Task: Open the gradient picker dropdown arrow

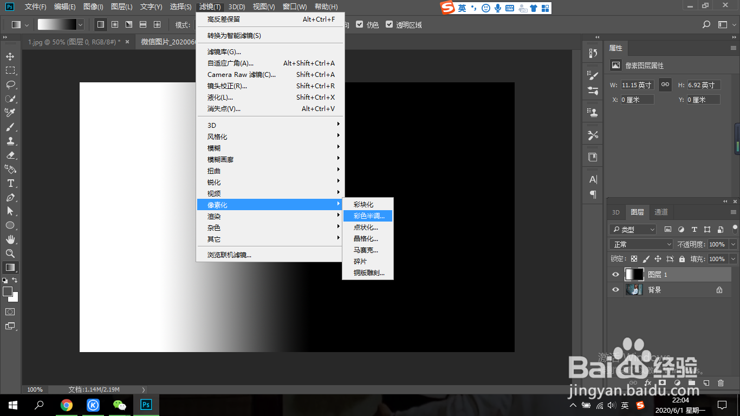Action: click(80, 24)
